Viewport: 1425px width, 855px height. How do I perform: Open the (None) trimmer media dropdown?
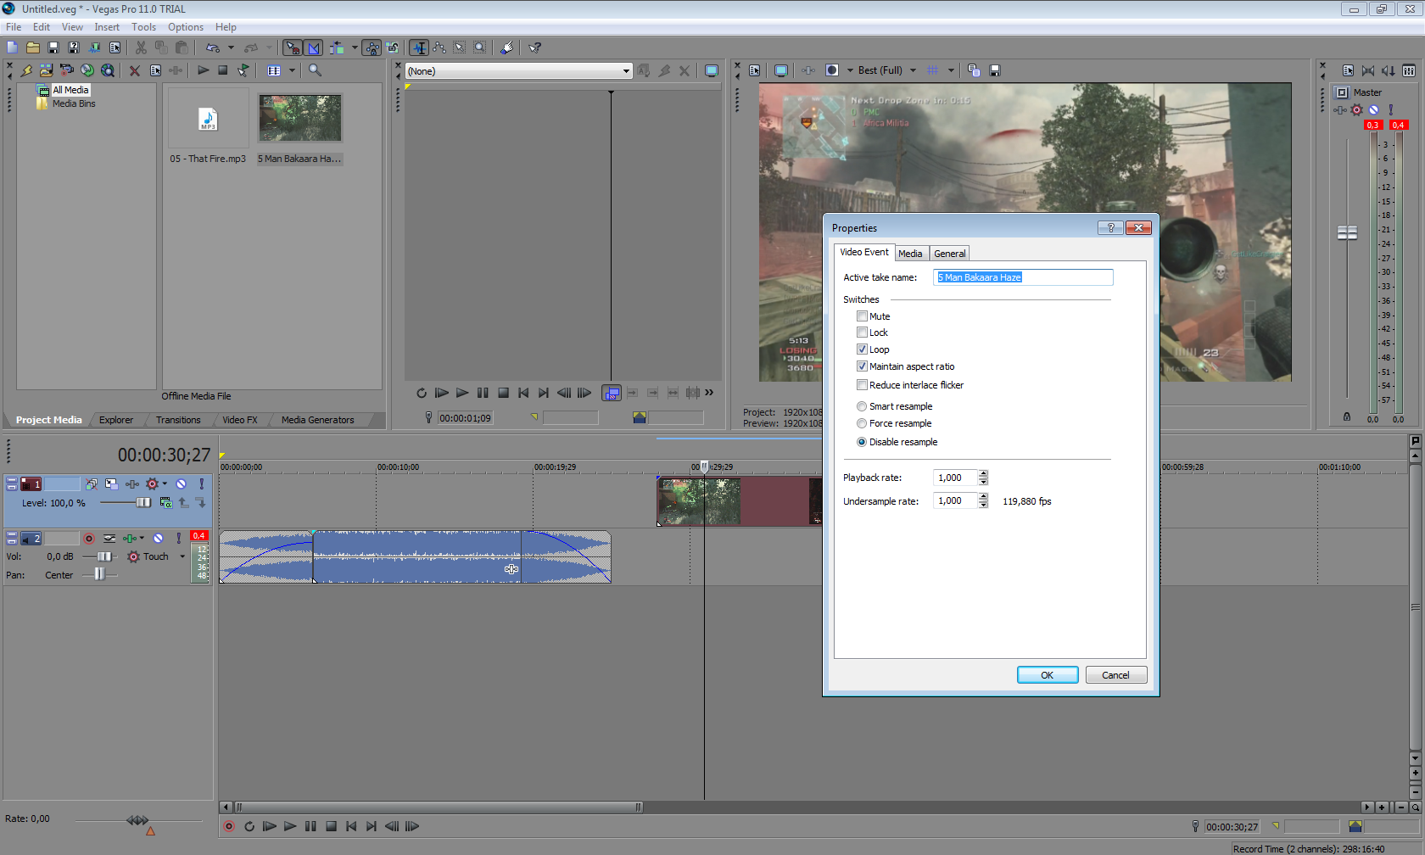click(626, 71)
